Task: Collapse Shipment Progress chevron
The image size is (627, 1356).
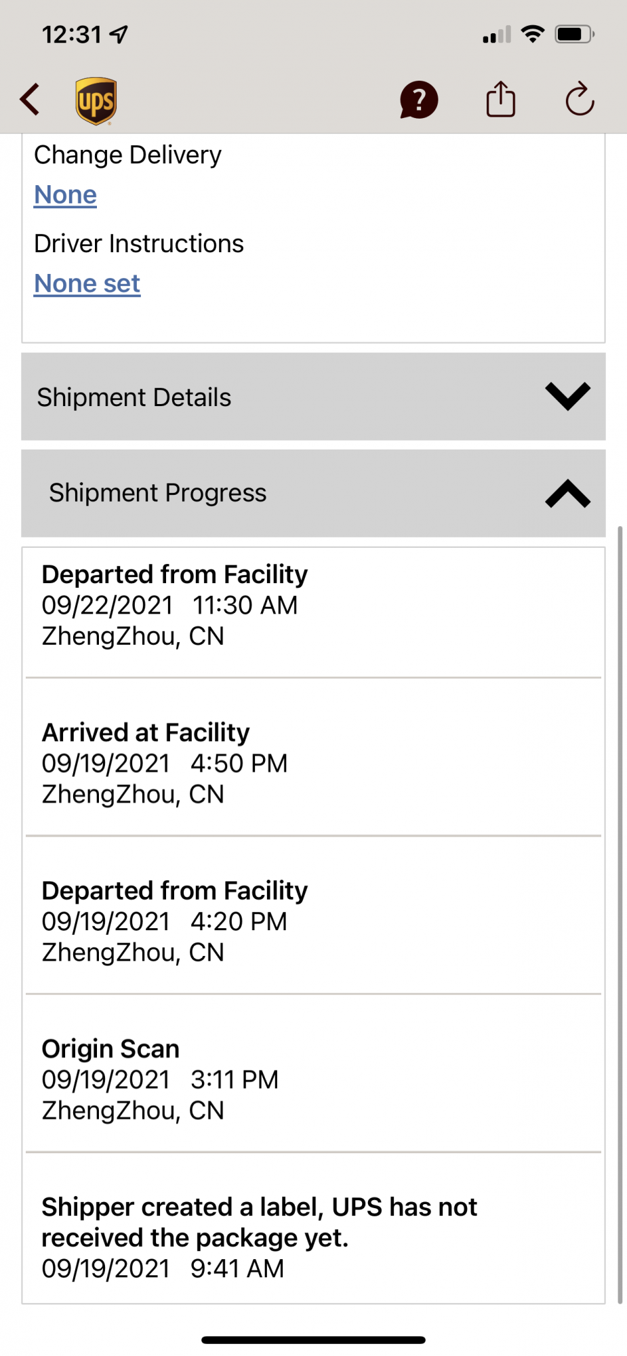Action: [568, 494]
